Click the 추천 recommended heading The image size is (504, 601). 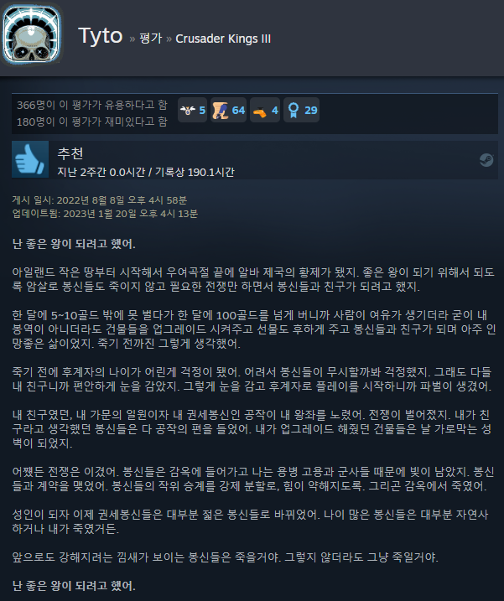pos(70,153)
